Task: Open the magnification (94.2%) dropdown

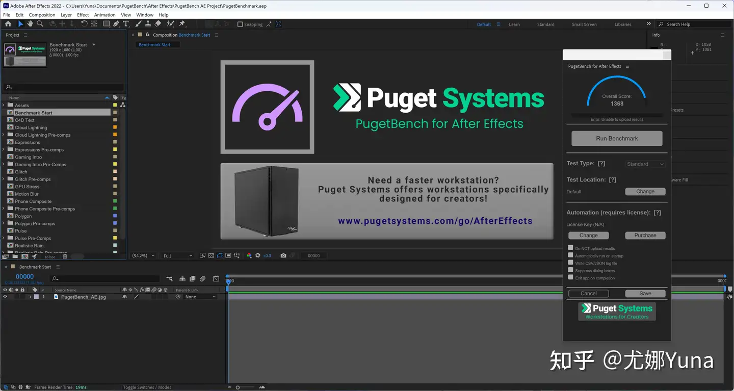Action: tap(144, 255)
